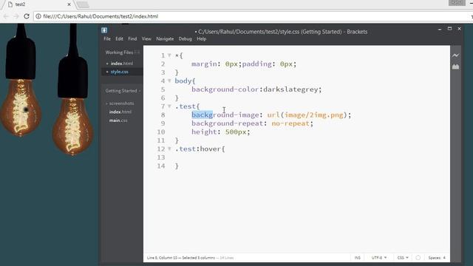
Task: Click the linting status circle in status bar
Action: point(418,258)
